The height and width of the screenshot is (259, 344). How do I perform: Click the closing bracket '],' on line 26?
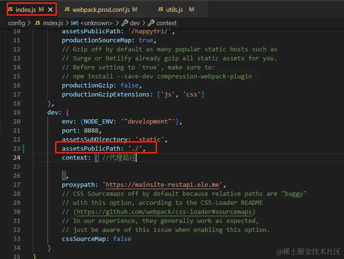[x=65, y=176]
